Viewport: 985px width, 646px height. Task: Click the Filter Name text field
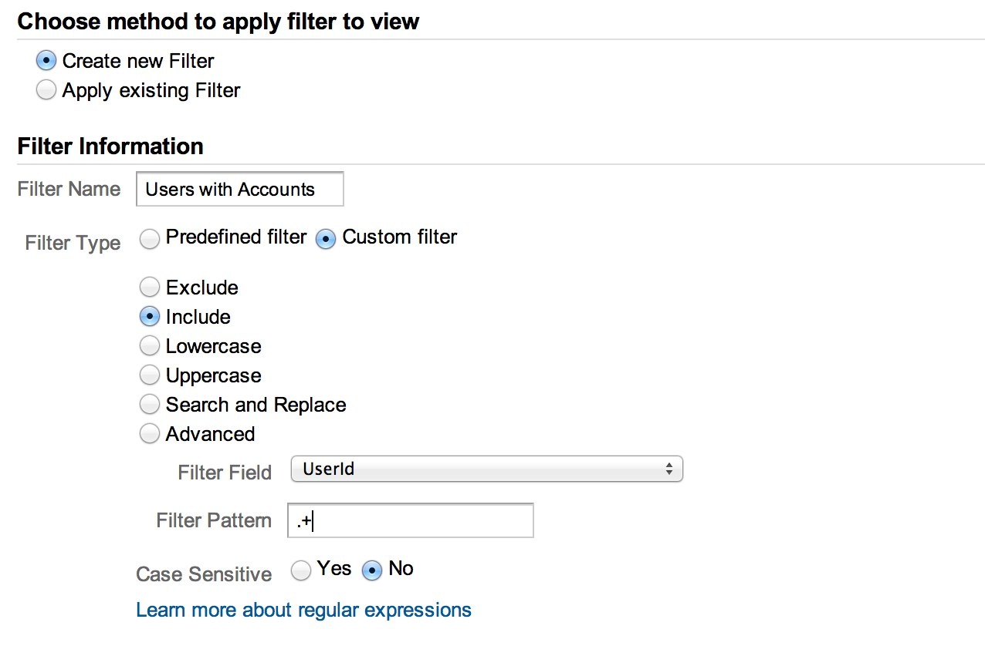[x=239, y=190]
